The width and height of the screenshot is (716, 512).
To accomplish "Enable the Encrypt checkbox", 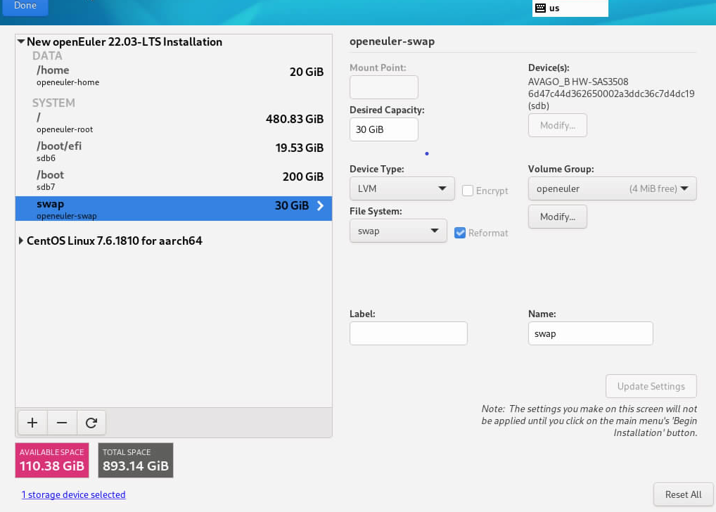I will click(x=468, y=191).
